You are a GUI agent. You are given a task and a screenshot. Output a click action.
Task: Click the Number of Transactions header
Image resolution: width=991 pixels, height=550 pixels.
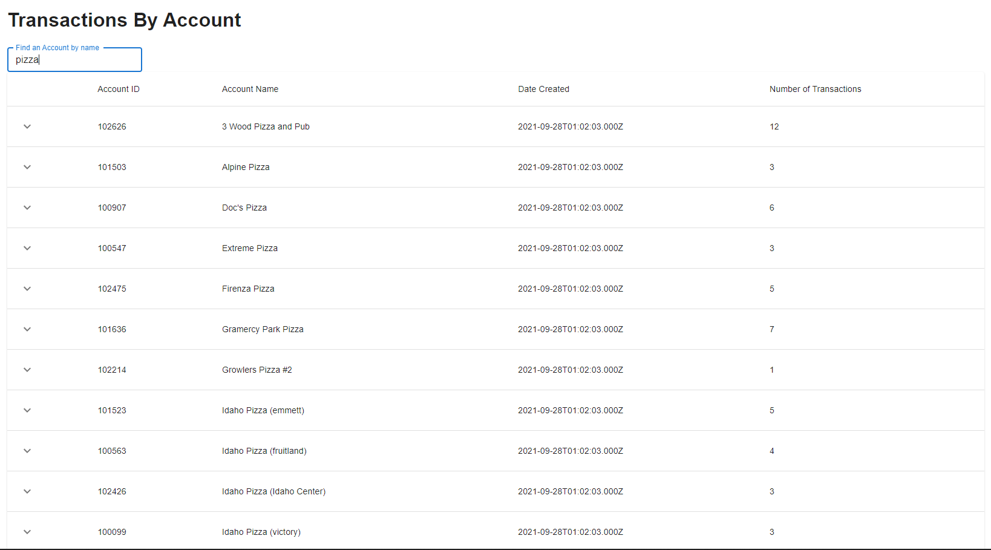coord(815,89)
